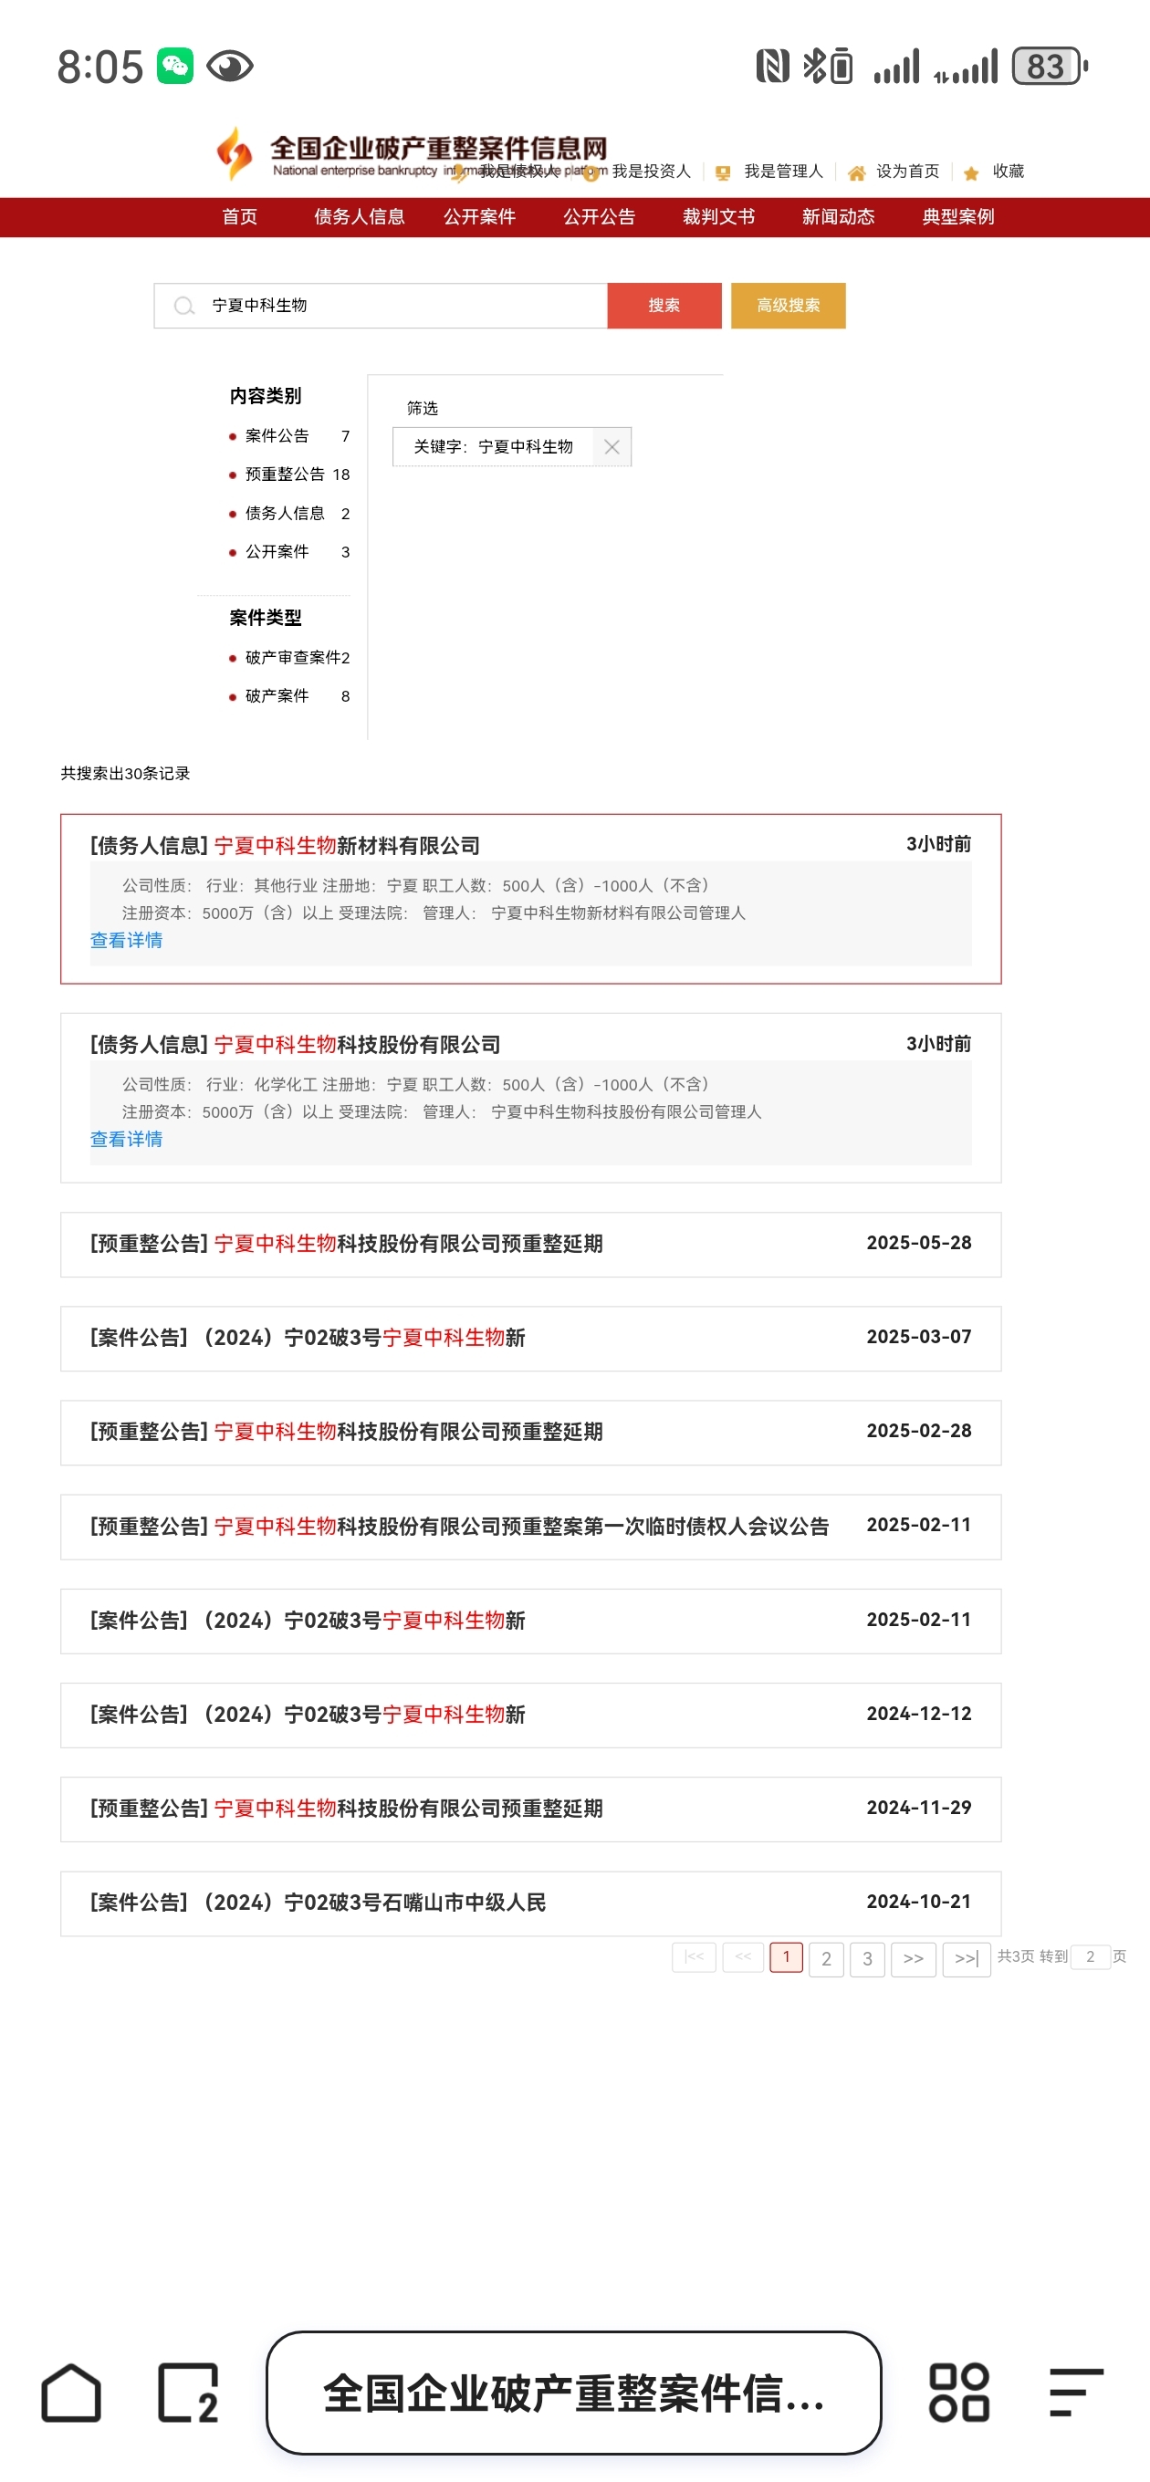
Task: Open the 裁判文书 nav tab
Action: click(x=719, y=217)
